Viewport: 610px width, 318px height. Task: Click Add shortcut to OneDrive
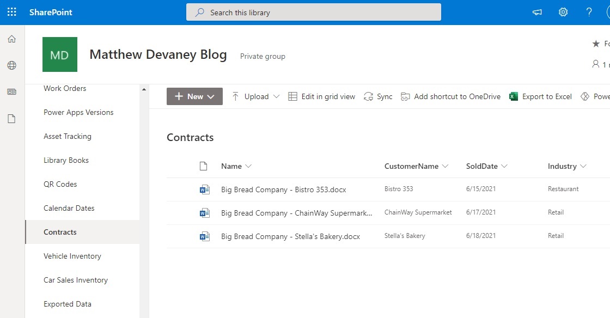[x=457, y=96]
